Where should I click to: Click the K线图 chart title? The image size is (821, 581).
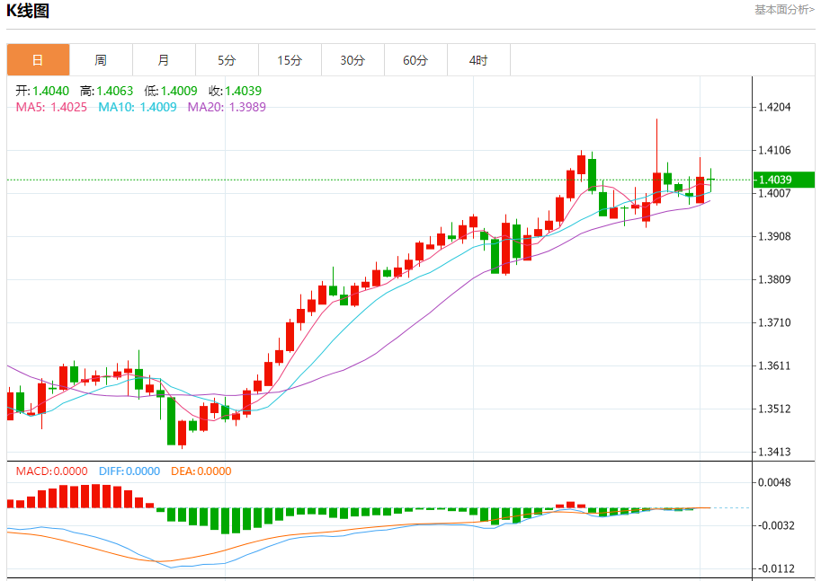(28, 11)
